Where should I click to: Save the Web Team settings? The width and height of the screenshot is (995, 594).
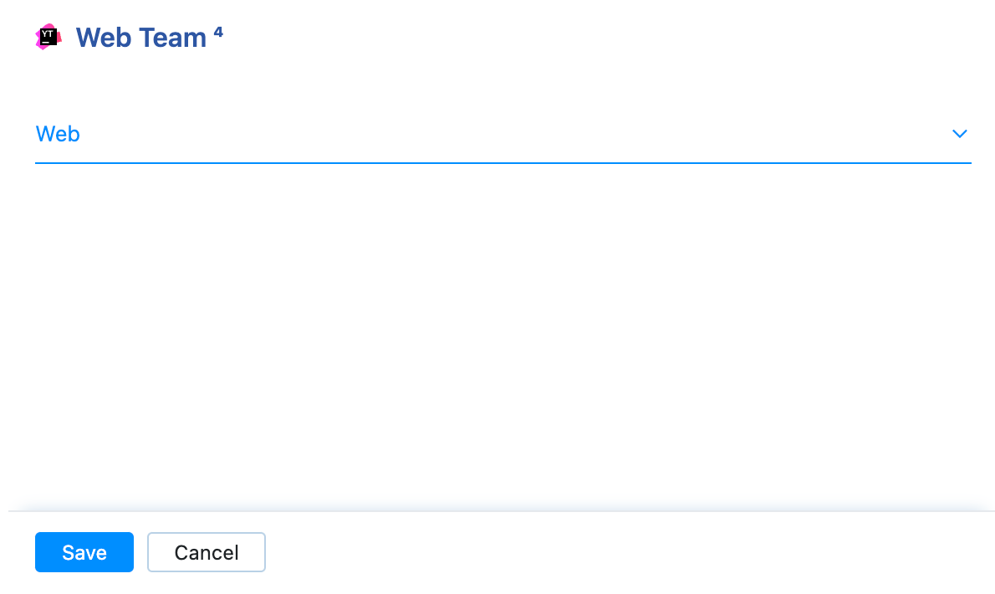tap(84, 552)
